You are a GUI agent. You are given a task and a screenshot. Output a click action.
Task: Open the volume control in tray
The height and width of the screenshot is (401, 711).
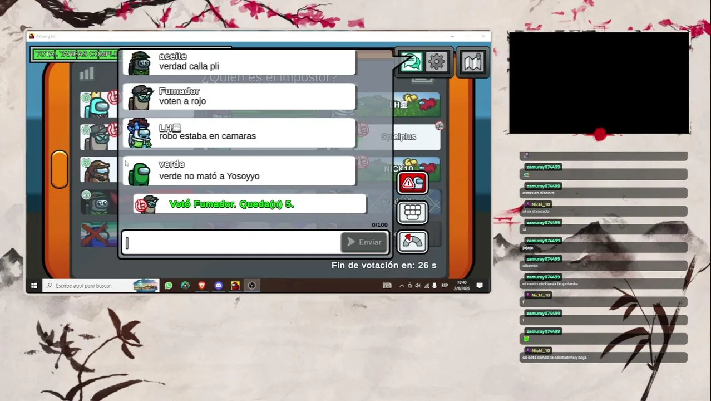[418, 286]
